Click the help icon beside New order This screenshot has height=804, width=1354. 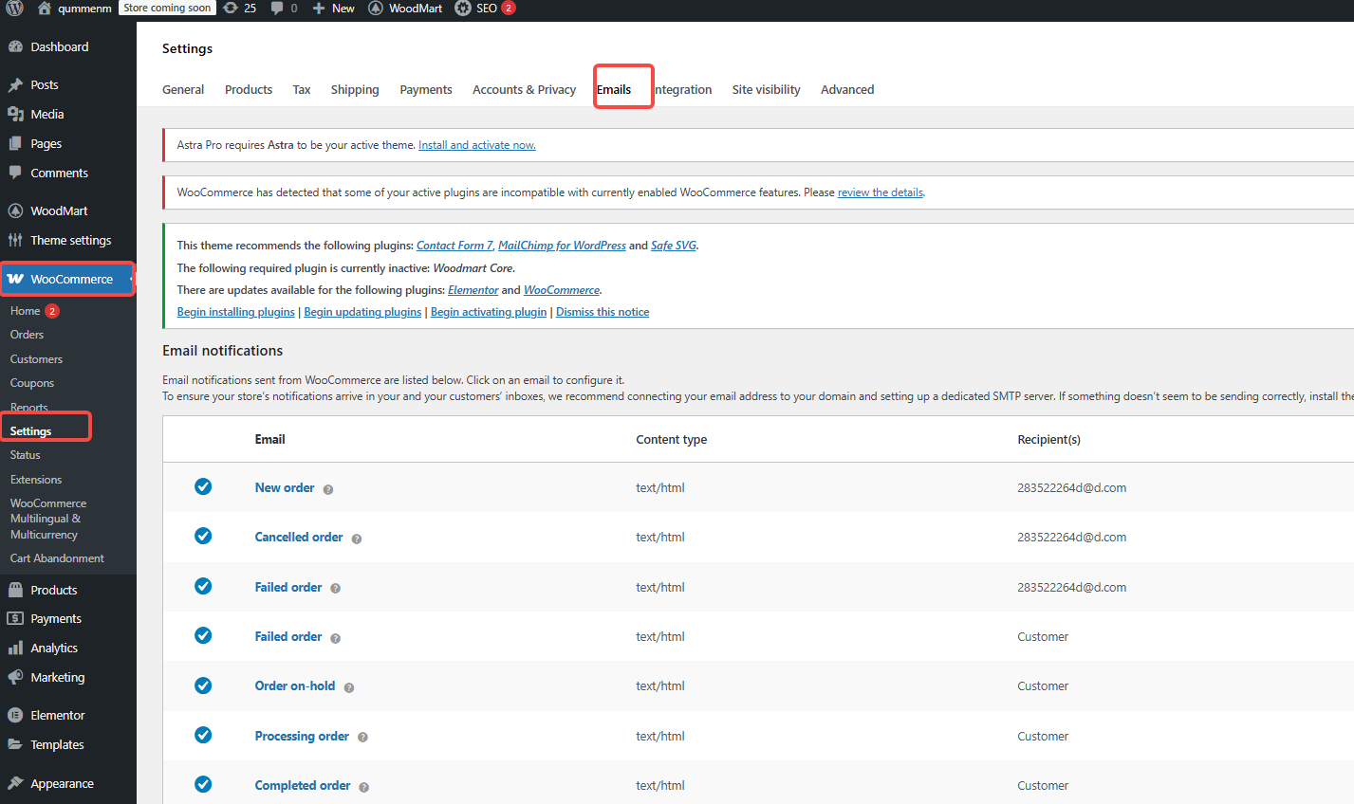328,489
